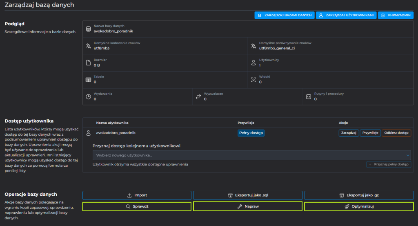Click the Przywileje column header

[x=246, y=123]
